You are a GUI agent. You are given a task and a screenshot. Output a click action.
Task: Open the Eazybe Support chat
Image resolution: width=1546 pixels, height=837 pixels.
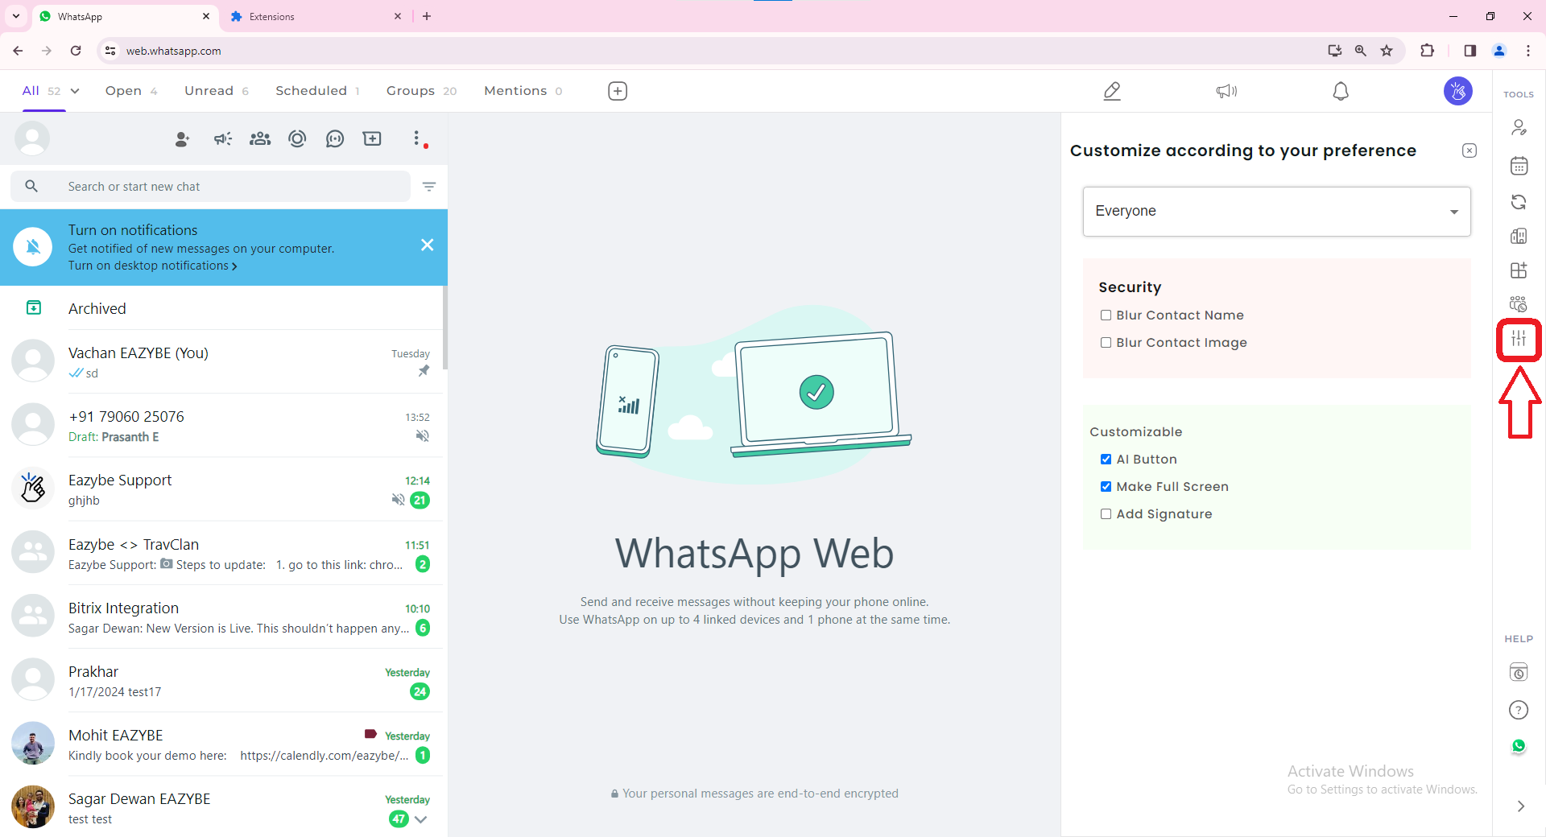[221, 489]
